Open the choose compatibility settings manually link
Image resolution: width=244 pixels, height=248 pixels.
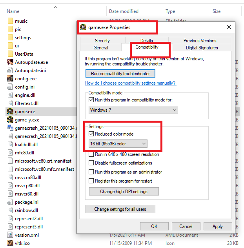131,83
